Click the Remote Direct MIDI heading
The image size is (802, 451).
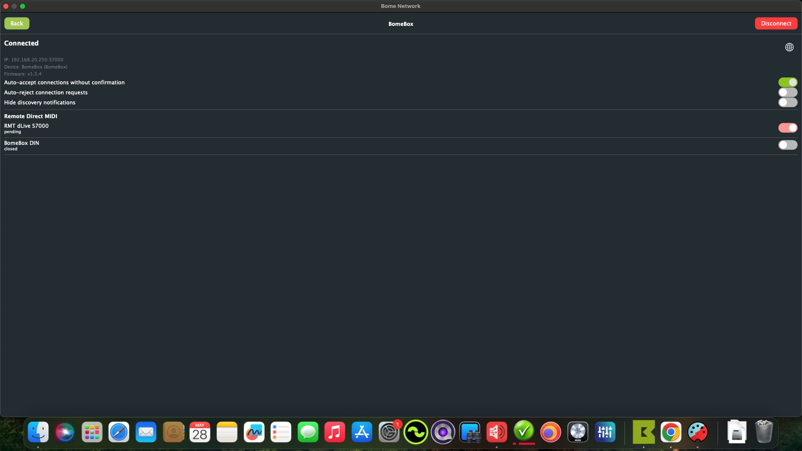(x=30, y=116)
